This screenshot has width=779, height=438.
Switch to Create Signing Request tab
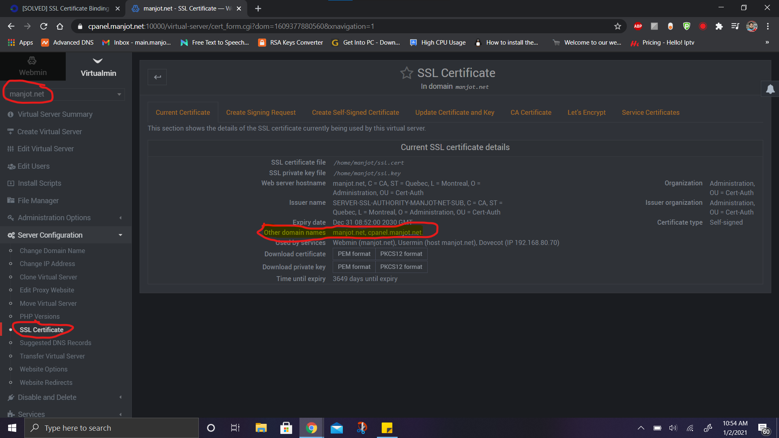pos(261,112)
